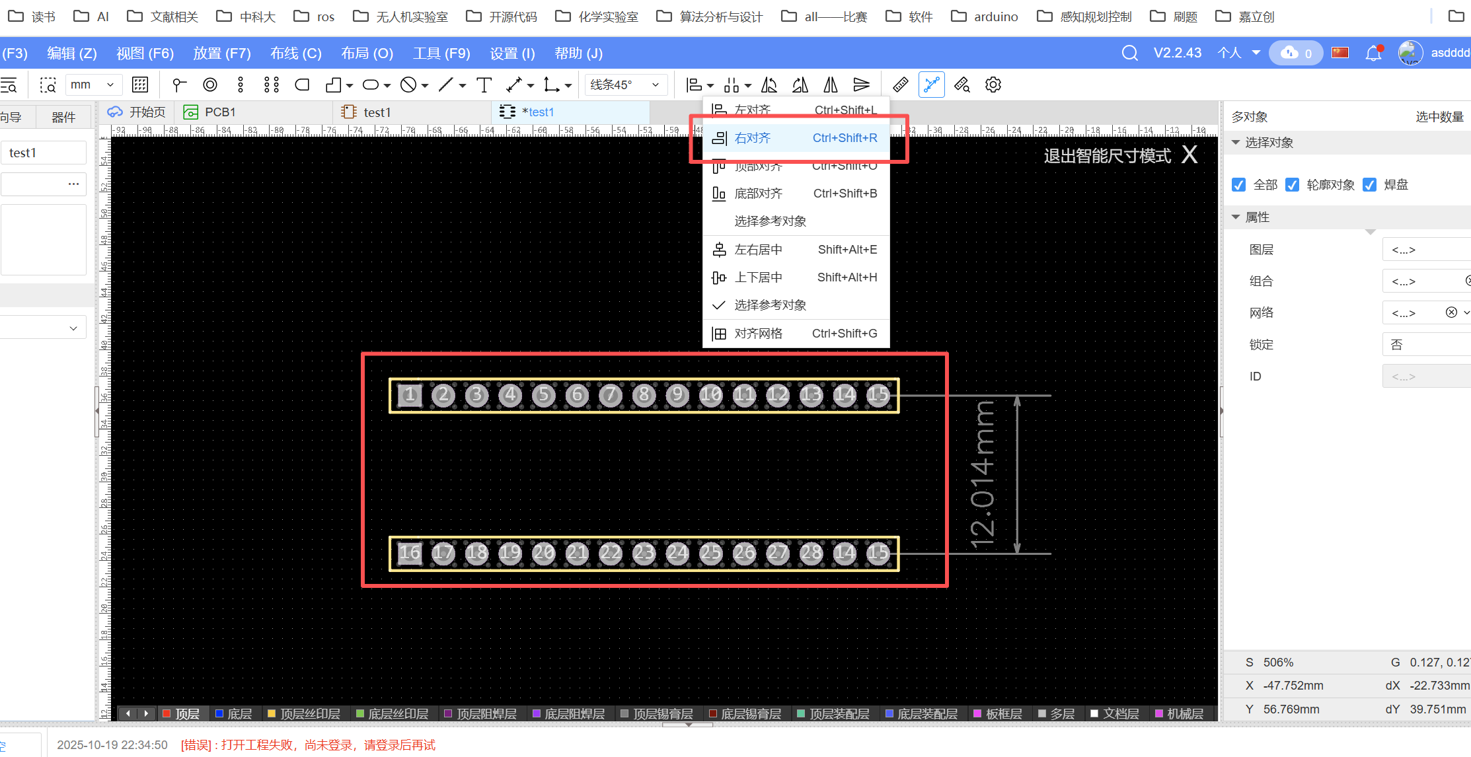Collapse the 属性 section
1471x757 pixels.
click(1236, 217)
